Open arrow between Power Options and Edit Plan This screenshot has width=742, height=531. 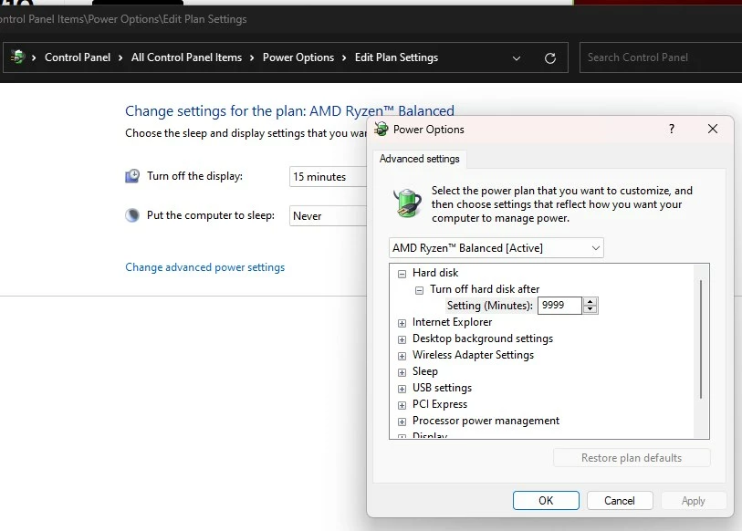344,57
